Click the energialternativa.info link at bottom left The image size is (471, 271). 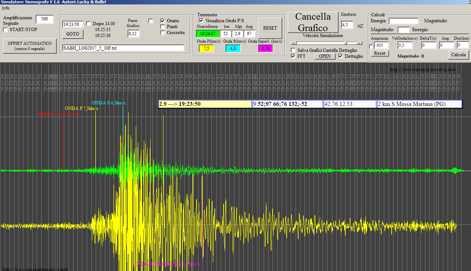(35, 269)
